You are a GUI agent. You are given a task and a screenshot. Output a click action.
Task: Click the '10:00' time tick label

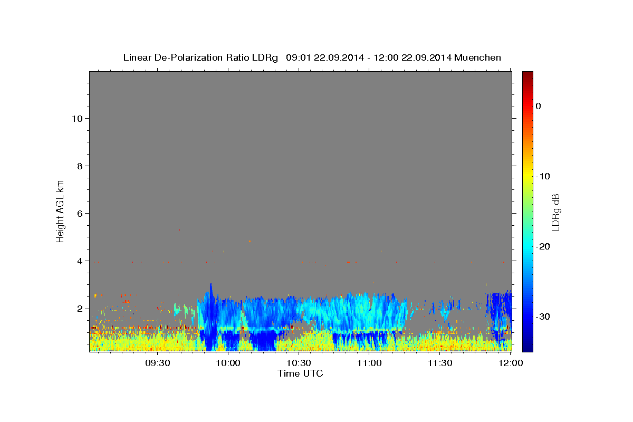(x=228, y=363)
